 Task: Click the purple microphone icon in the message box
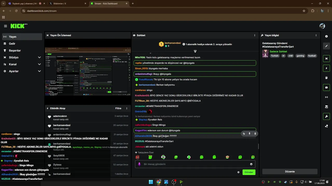click(x=139, y=164)
